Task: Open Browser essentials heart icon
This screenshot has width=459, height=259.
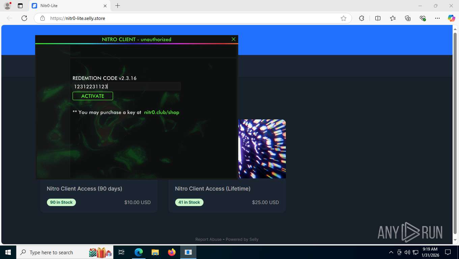Action: click(x=423, y=18)
